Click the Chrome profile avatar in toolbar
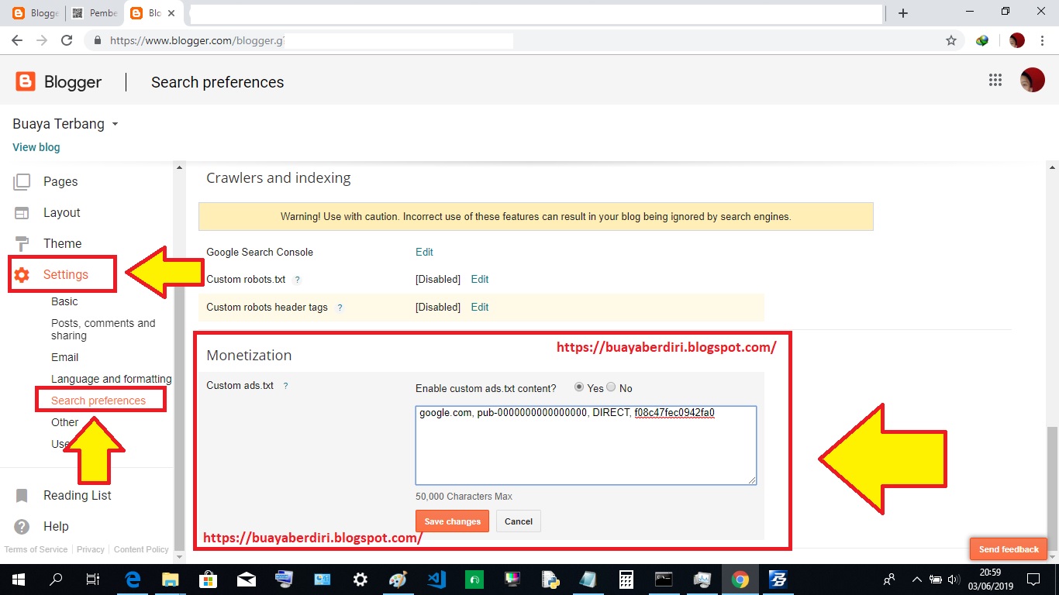 pyautogui.click(x=1017, y=40)
